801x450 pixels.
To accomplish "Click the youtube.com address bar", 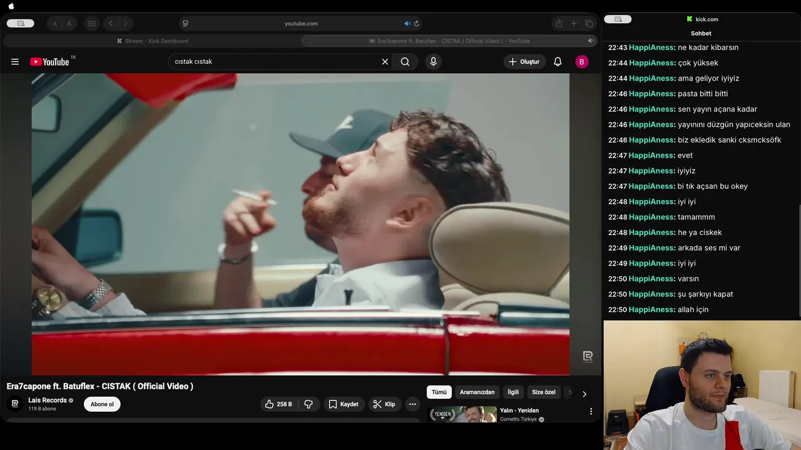I will coord(301,24).
